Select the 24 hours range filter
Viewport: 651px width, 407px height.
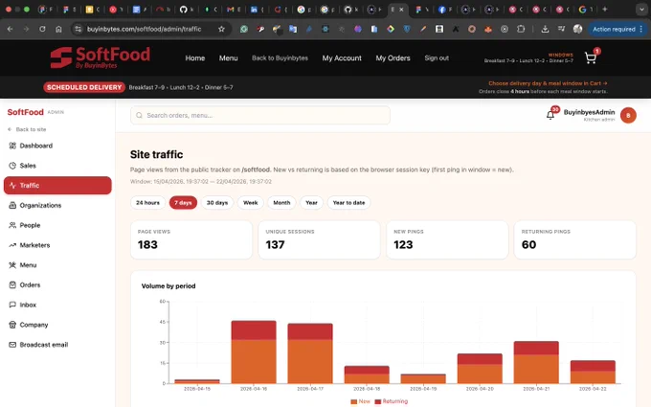click(147, 203)
